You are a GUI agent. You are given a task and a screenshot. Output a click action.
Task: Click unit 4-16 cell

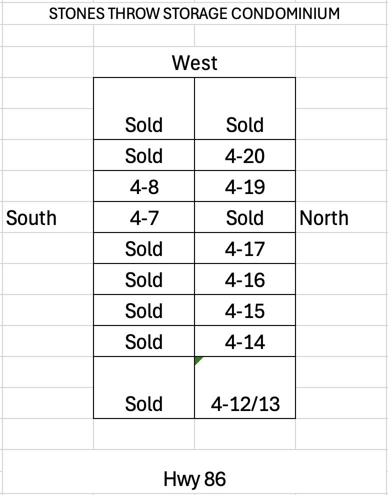point(244,280)
